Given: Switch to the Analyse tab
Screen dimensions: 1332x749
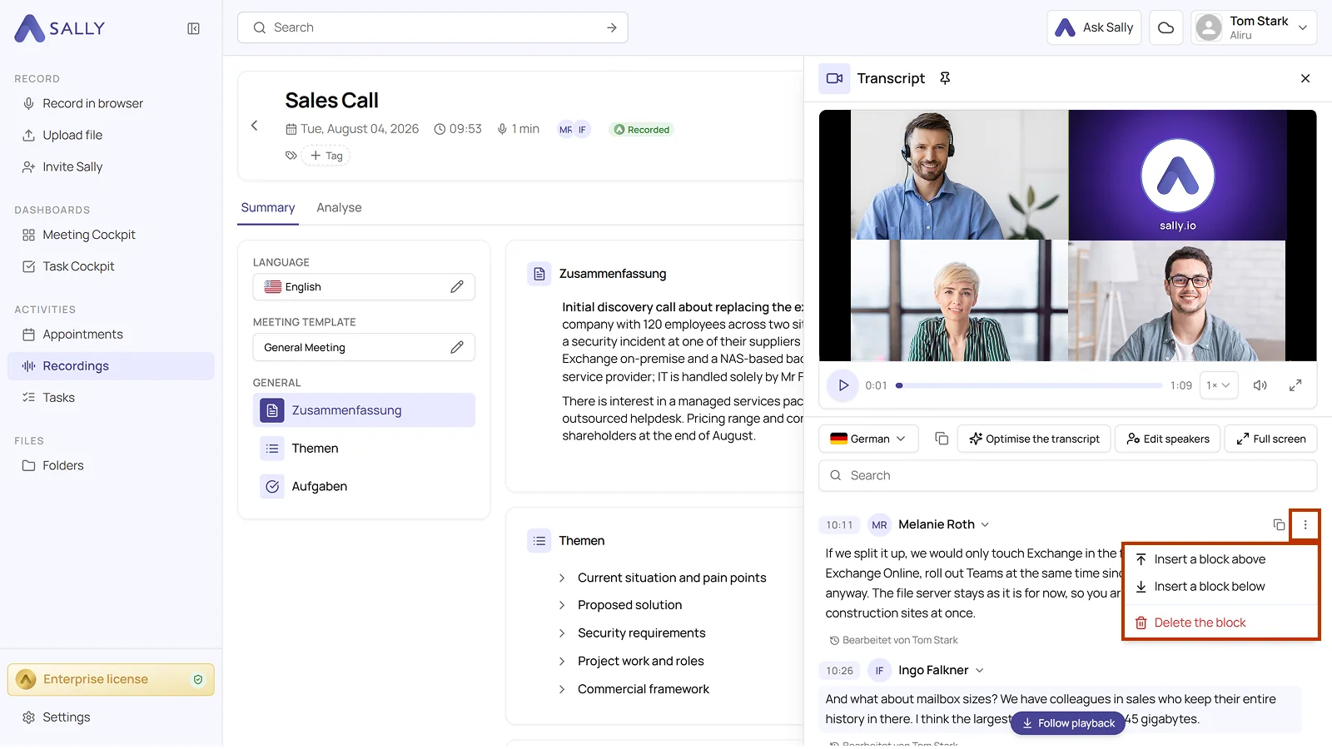Looking at the screenshot, I should (339, 208).
